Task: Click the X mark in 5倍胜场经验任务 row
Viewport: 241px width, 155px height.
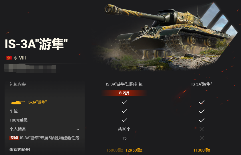Action: pyautogui.click(x=202, y=138)
